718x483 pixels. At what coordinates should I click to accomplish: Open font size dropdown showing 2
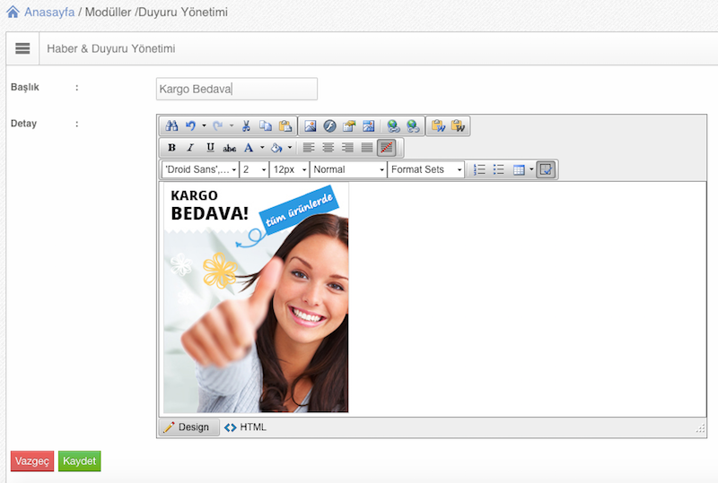click(x=255, y=169)
